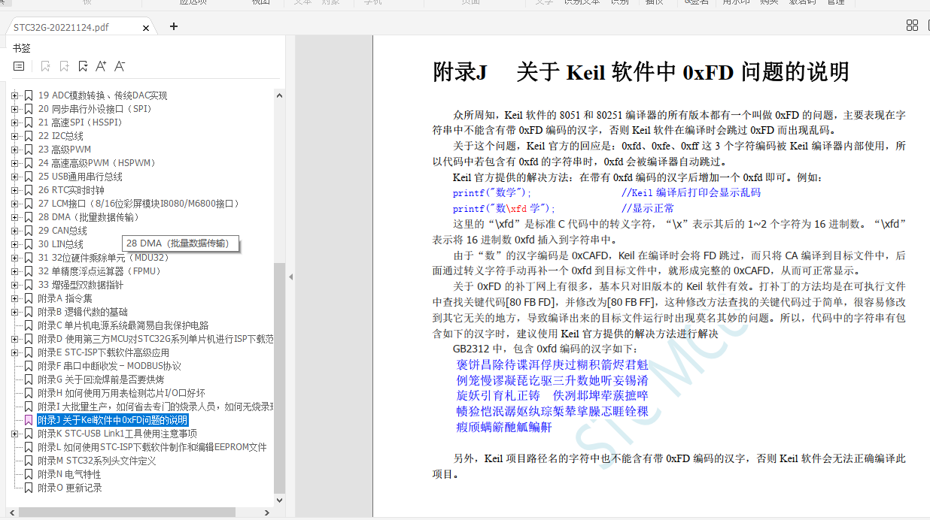930x520 pixels.
Task: Increase bookmark font size with A+ icon
Action: point(101,66)
